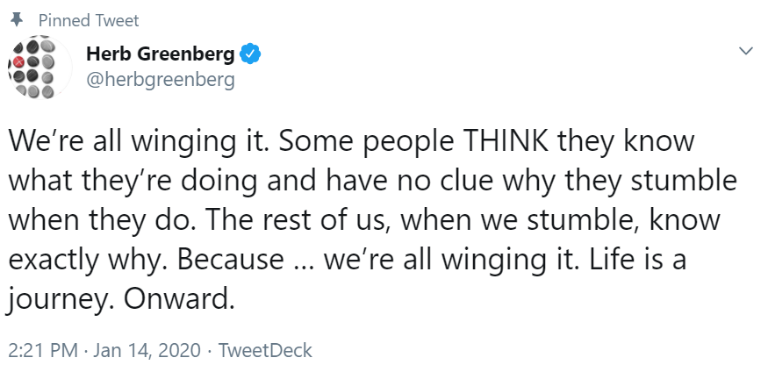Viewport: 768px width, 372px height.
Task: Click the Herb Greenberg display name
Action: coord(160,54)
